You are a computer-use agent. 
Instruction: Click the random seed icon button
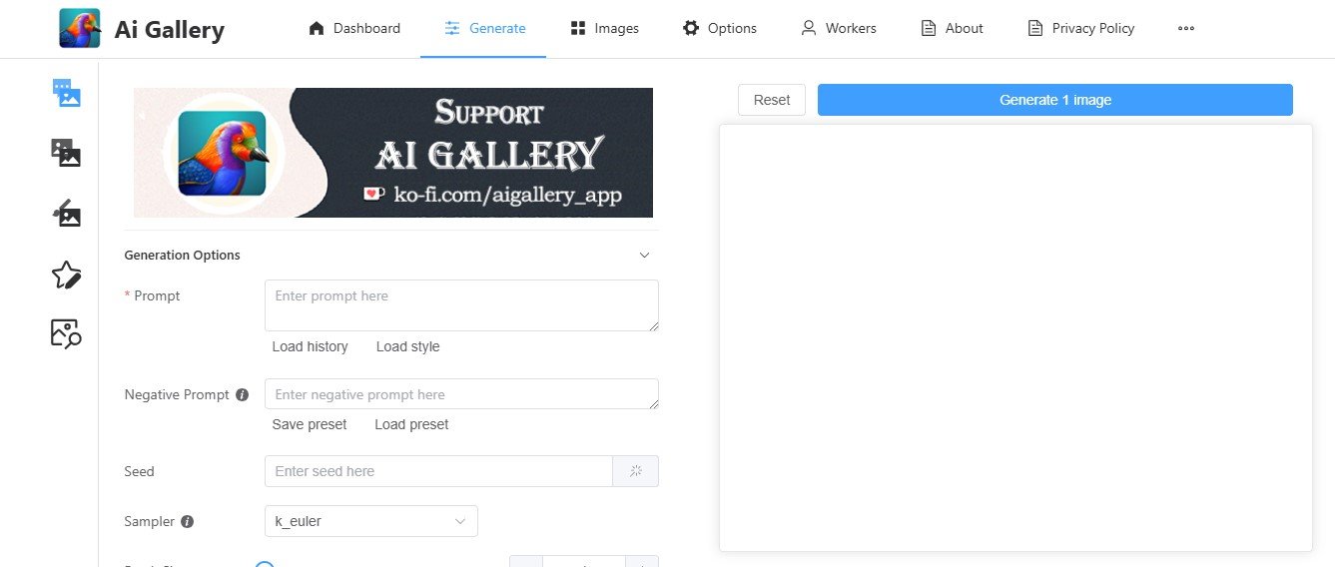click(x=635, y=471)
